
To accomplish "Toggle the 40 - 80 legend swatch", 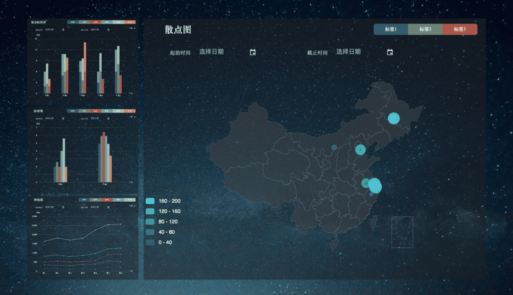I will point(150,232).
